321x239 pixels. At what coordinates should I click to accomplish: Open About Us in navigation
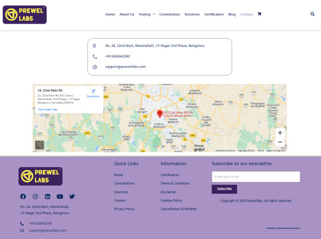coord(127,14)
